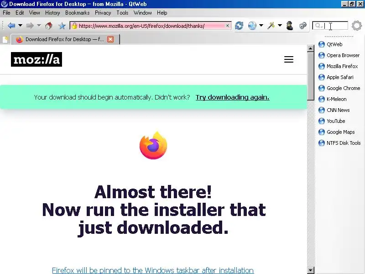Open the History menu
This screenshot has width=365, height=274.
[52, 13]
